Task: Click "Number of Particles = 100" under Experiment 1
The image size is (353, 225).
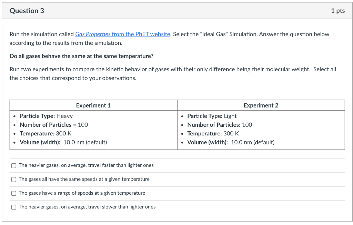Action: [x=54, y=125]
